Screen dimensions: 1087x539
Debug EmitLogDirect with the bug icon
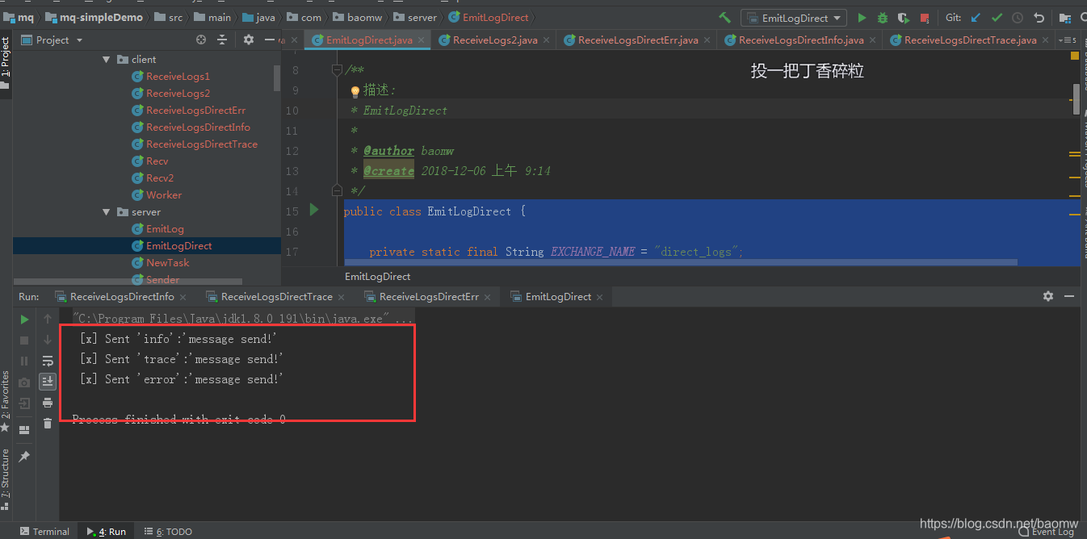point(883,17)
